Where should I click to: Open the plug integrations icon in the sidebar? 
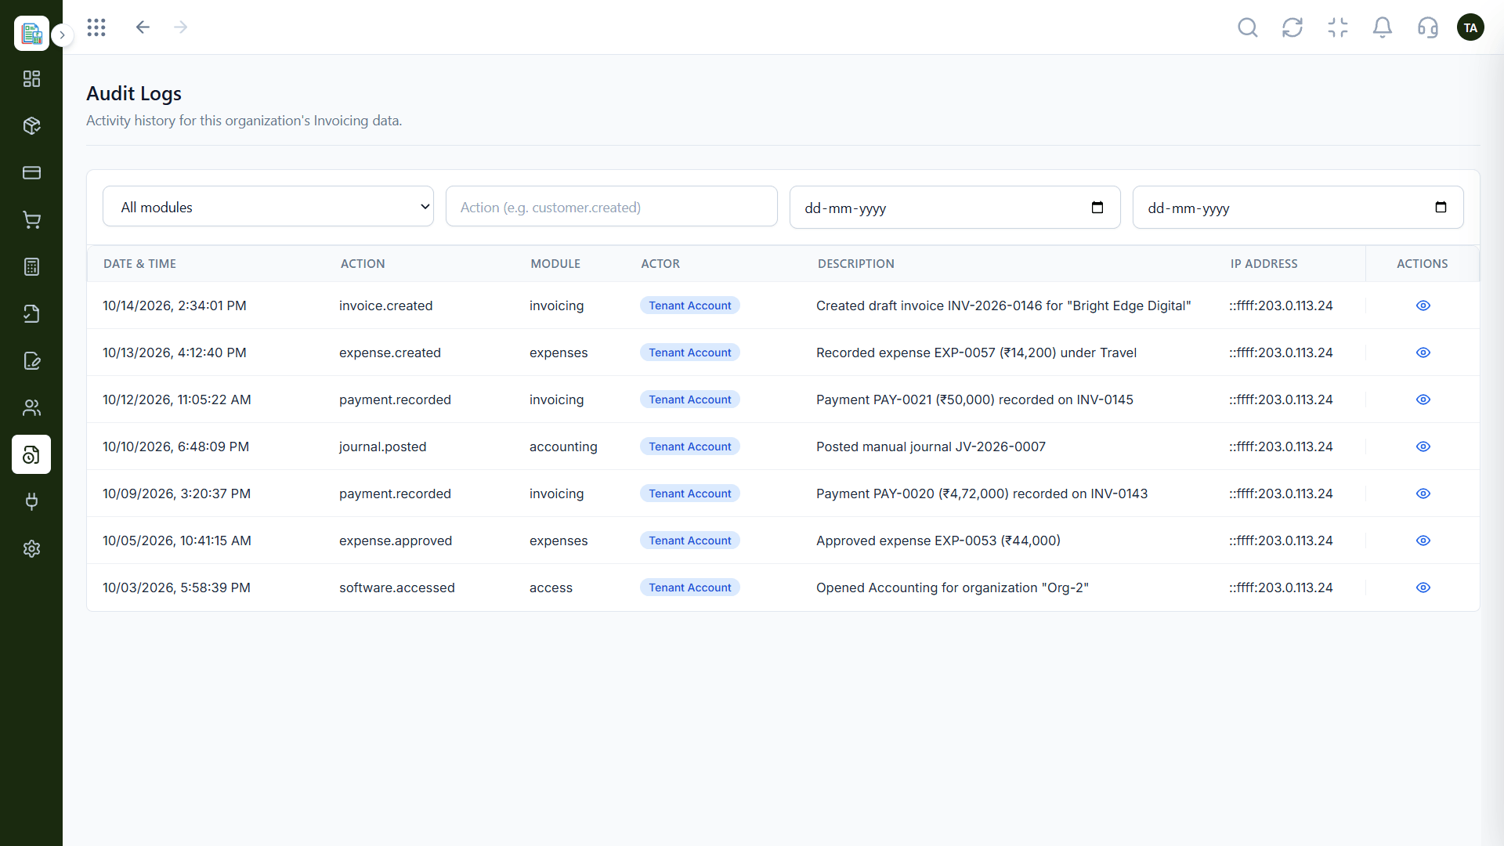pos(31,502)
